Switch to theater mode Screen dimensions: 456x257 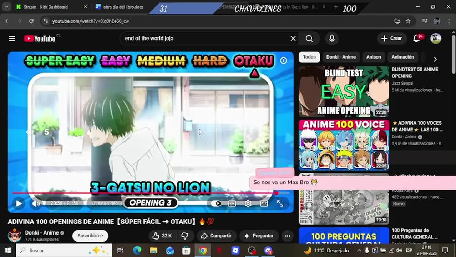coord(264,203)
